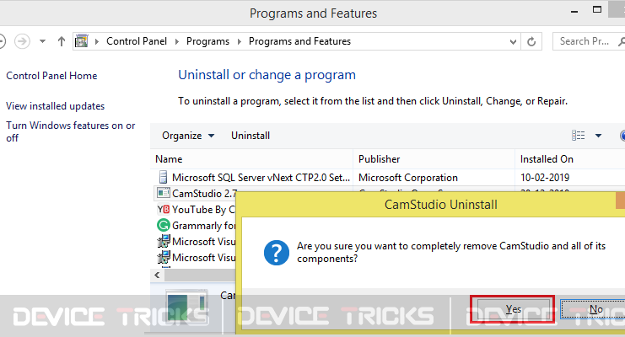The image size is (625, 337).
Task: Click the Control Panel icon in address bar
Action: 82,41
